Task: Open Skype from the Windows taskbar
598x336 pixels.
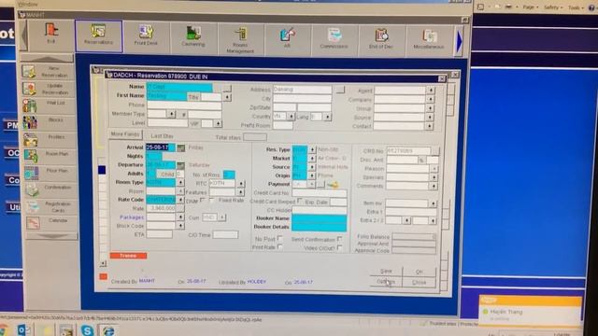Action: pos(87,329)
